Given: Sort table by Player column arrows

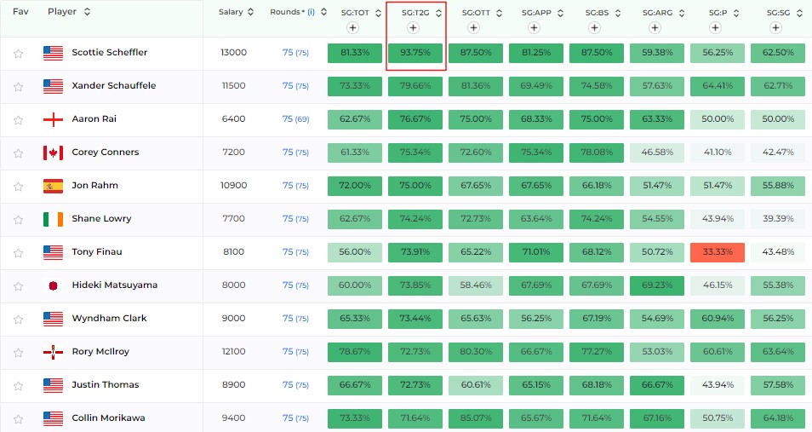Looking at the screenshot, I should [88, 12].
